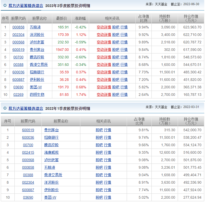
Task: Open 行情 for 美团-W in Q1 table
Action: [x=107, y=197]
